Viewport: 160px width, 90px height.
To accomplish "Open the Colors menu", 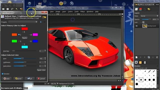I will click(70, 12).
